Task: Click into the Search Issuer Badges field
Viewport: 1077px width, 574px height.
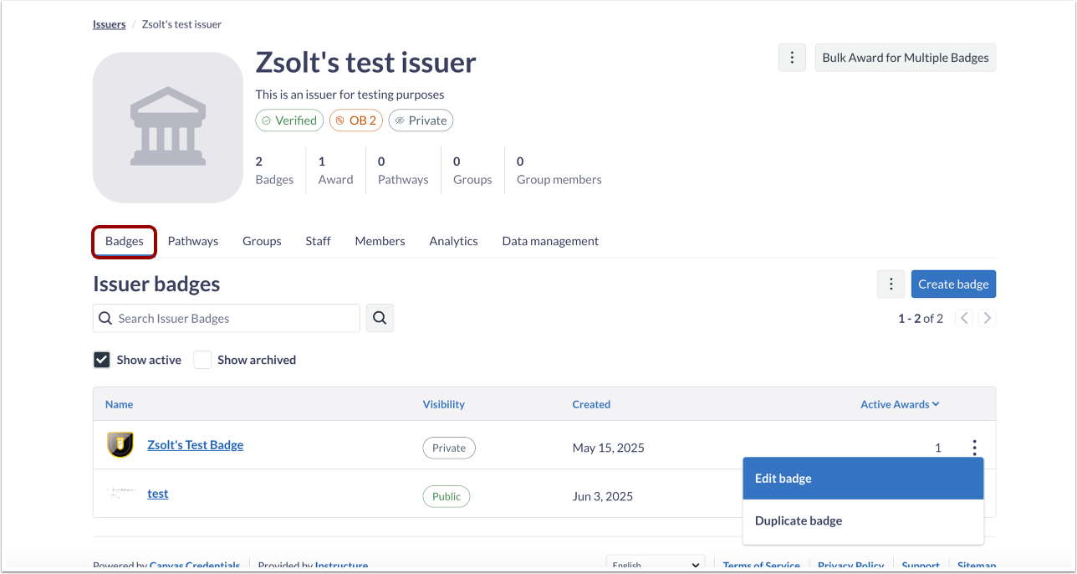Action: [x=234, y=318]
